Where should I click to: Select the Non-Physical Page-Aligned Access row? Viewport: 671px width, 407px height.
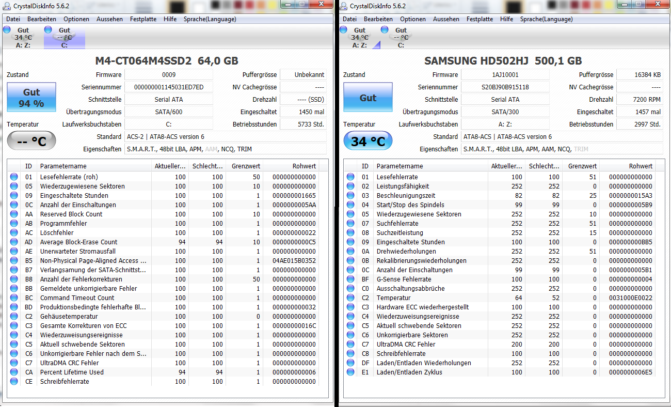163,261
